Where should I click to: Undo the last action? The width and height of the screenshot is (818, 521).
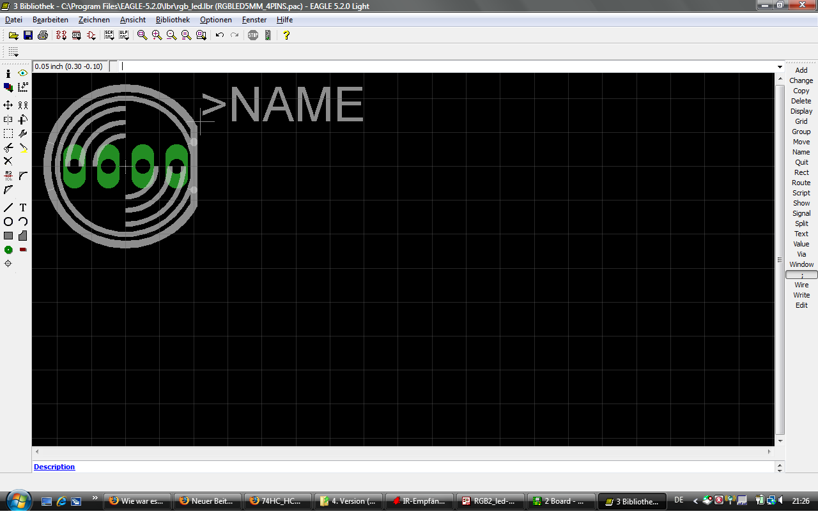tap(220, 35)
